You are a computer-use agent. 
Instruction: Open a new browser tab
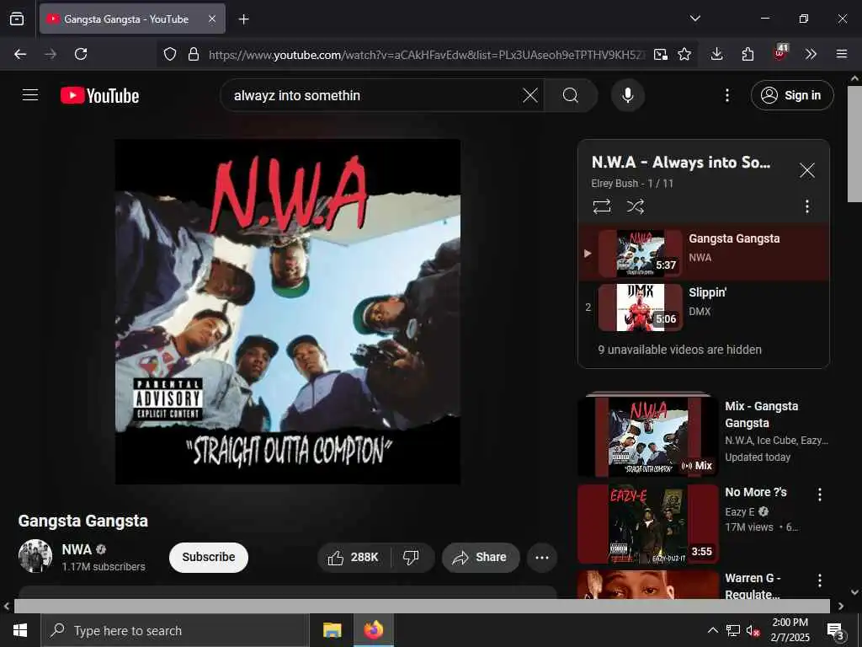(243, 19)
